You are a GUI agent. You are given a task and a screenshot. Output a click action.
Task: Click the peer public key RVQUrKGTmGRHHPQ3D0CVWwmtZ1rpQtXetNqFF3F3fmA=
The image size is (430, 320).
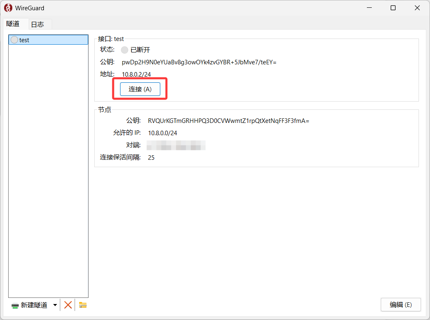[x=228, y=121]
